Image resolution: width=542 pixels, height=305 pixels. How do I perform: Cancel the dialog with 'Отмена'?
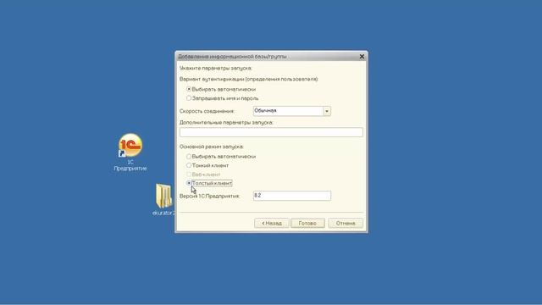(x=346, y=224)
